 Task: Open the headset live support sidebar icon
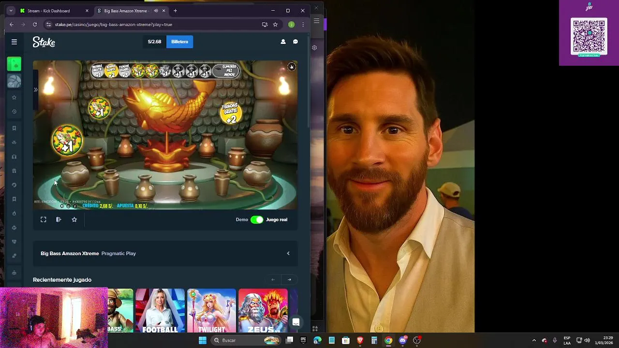click(x=14, y=157)
